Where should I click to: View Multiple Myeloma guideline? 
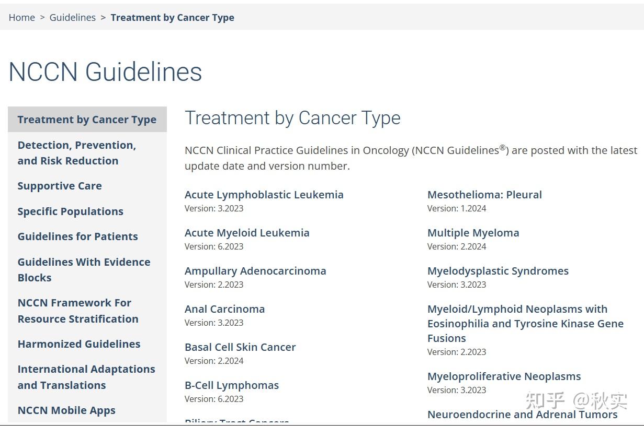point(473,233)
